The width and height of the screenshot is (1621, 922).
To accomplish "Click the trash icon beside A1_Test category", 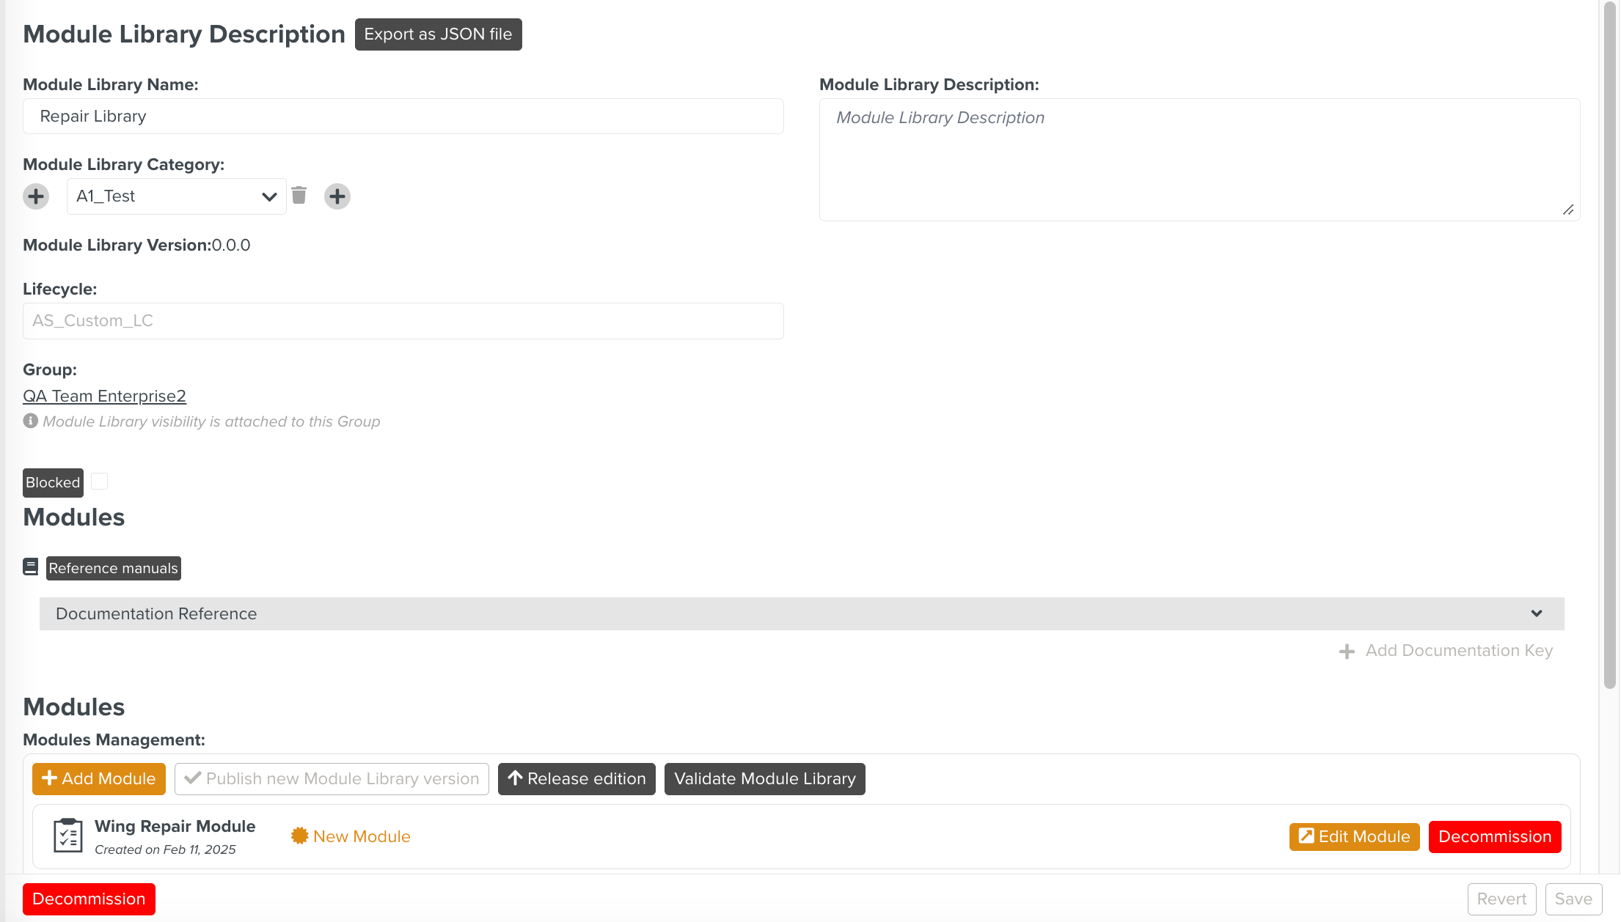I will pyautogui.click(x=299, y=196).
